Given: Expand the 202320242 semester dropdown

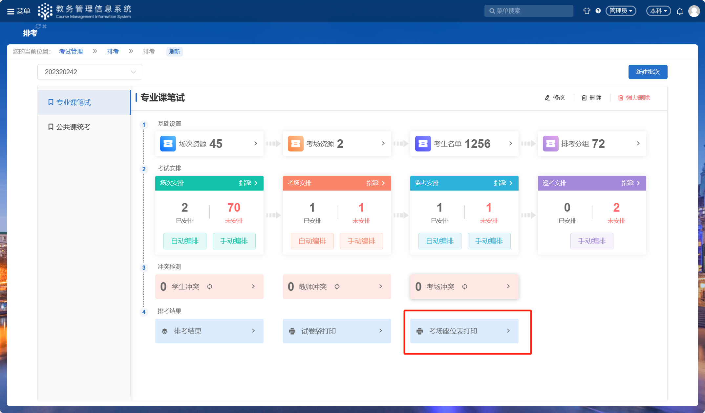Looking at the screenshot, I should coord(90,72).
